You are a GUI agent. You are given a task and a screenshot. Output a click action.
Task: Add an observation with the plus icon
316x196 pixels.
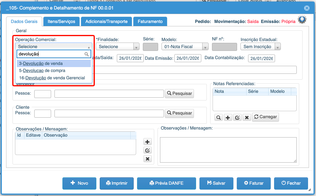point(147,142)
